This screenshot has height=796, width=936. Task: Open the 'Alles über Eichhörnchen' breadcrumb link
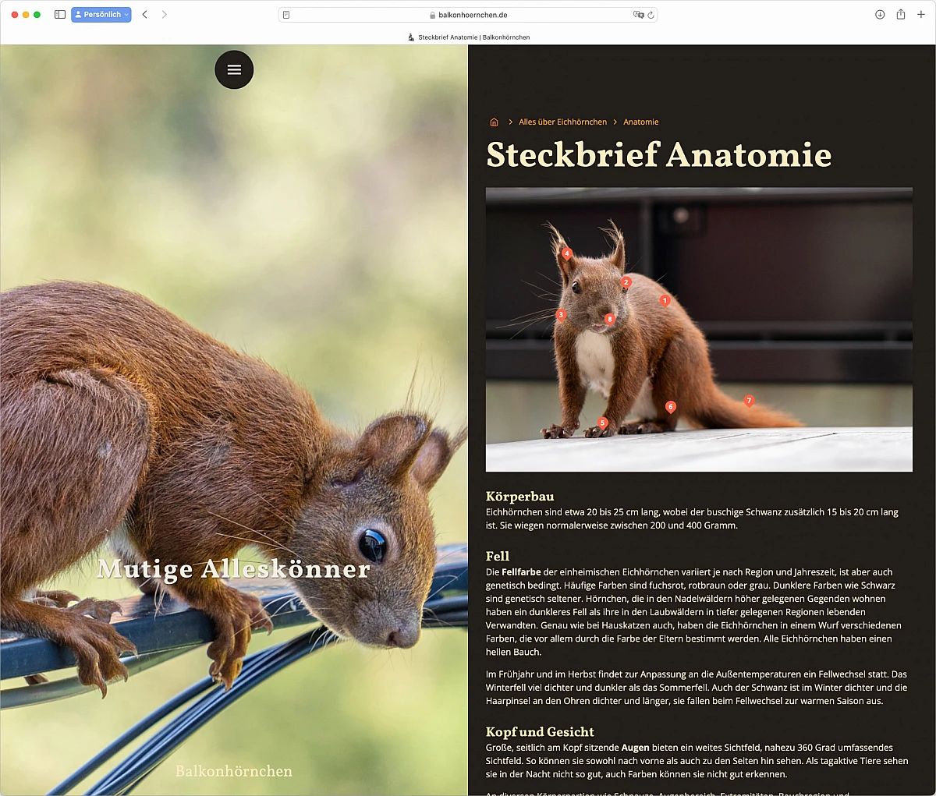click(562, 122)
